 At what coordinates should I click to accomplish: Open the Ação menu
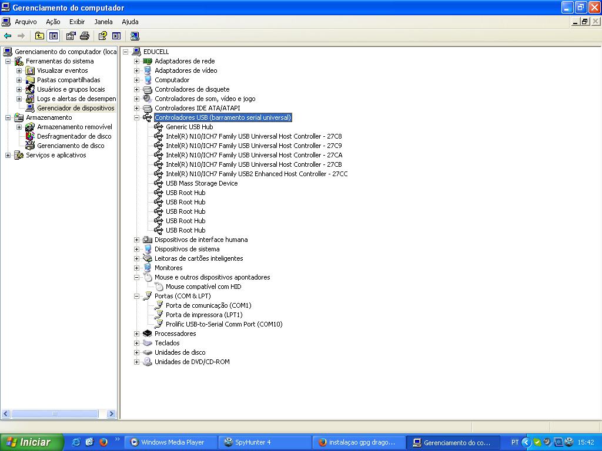tap(53, 22)
